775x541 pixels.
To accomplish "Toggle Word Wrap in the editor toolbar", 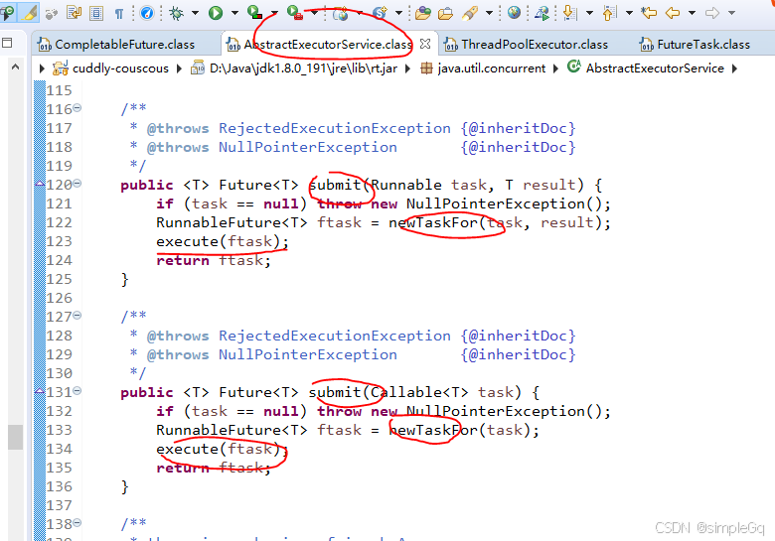I will 74,12.
